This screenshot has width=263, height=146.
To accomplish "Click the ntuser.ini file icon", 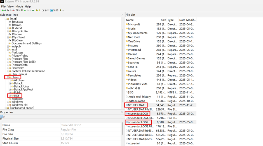I will pos(127,143).
